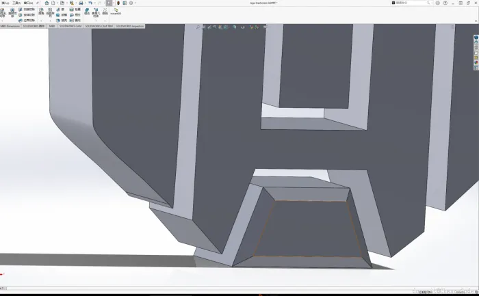The image size is (479, 296).
Task: Click Zoom to Area in view toolbar
Action: [x=204, y=27]
